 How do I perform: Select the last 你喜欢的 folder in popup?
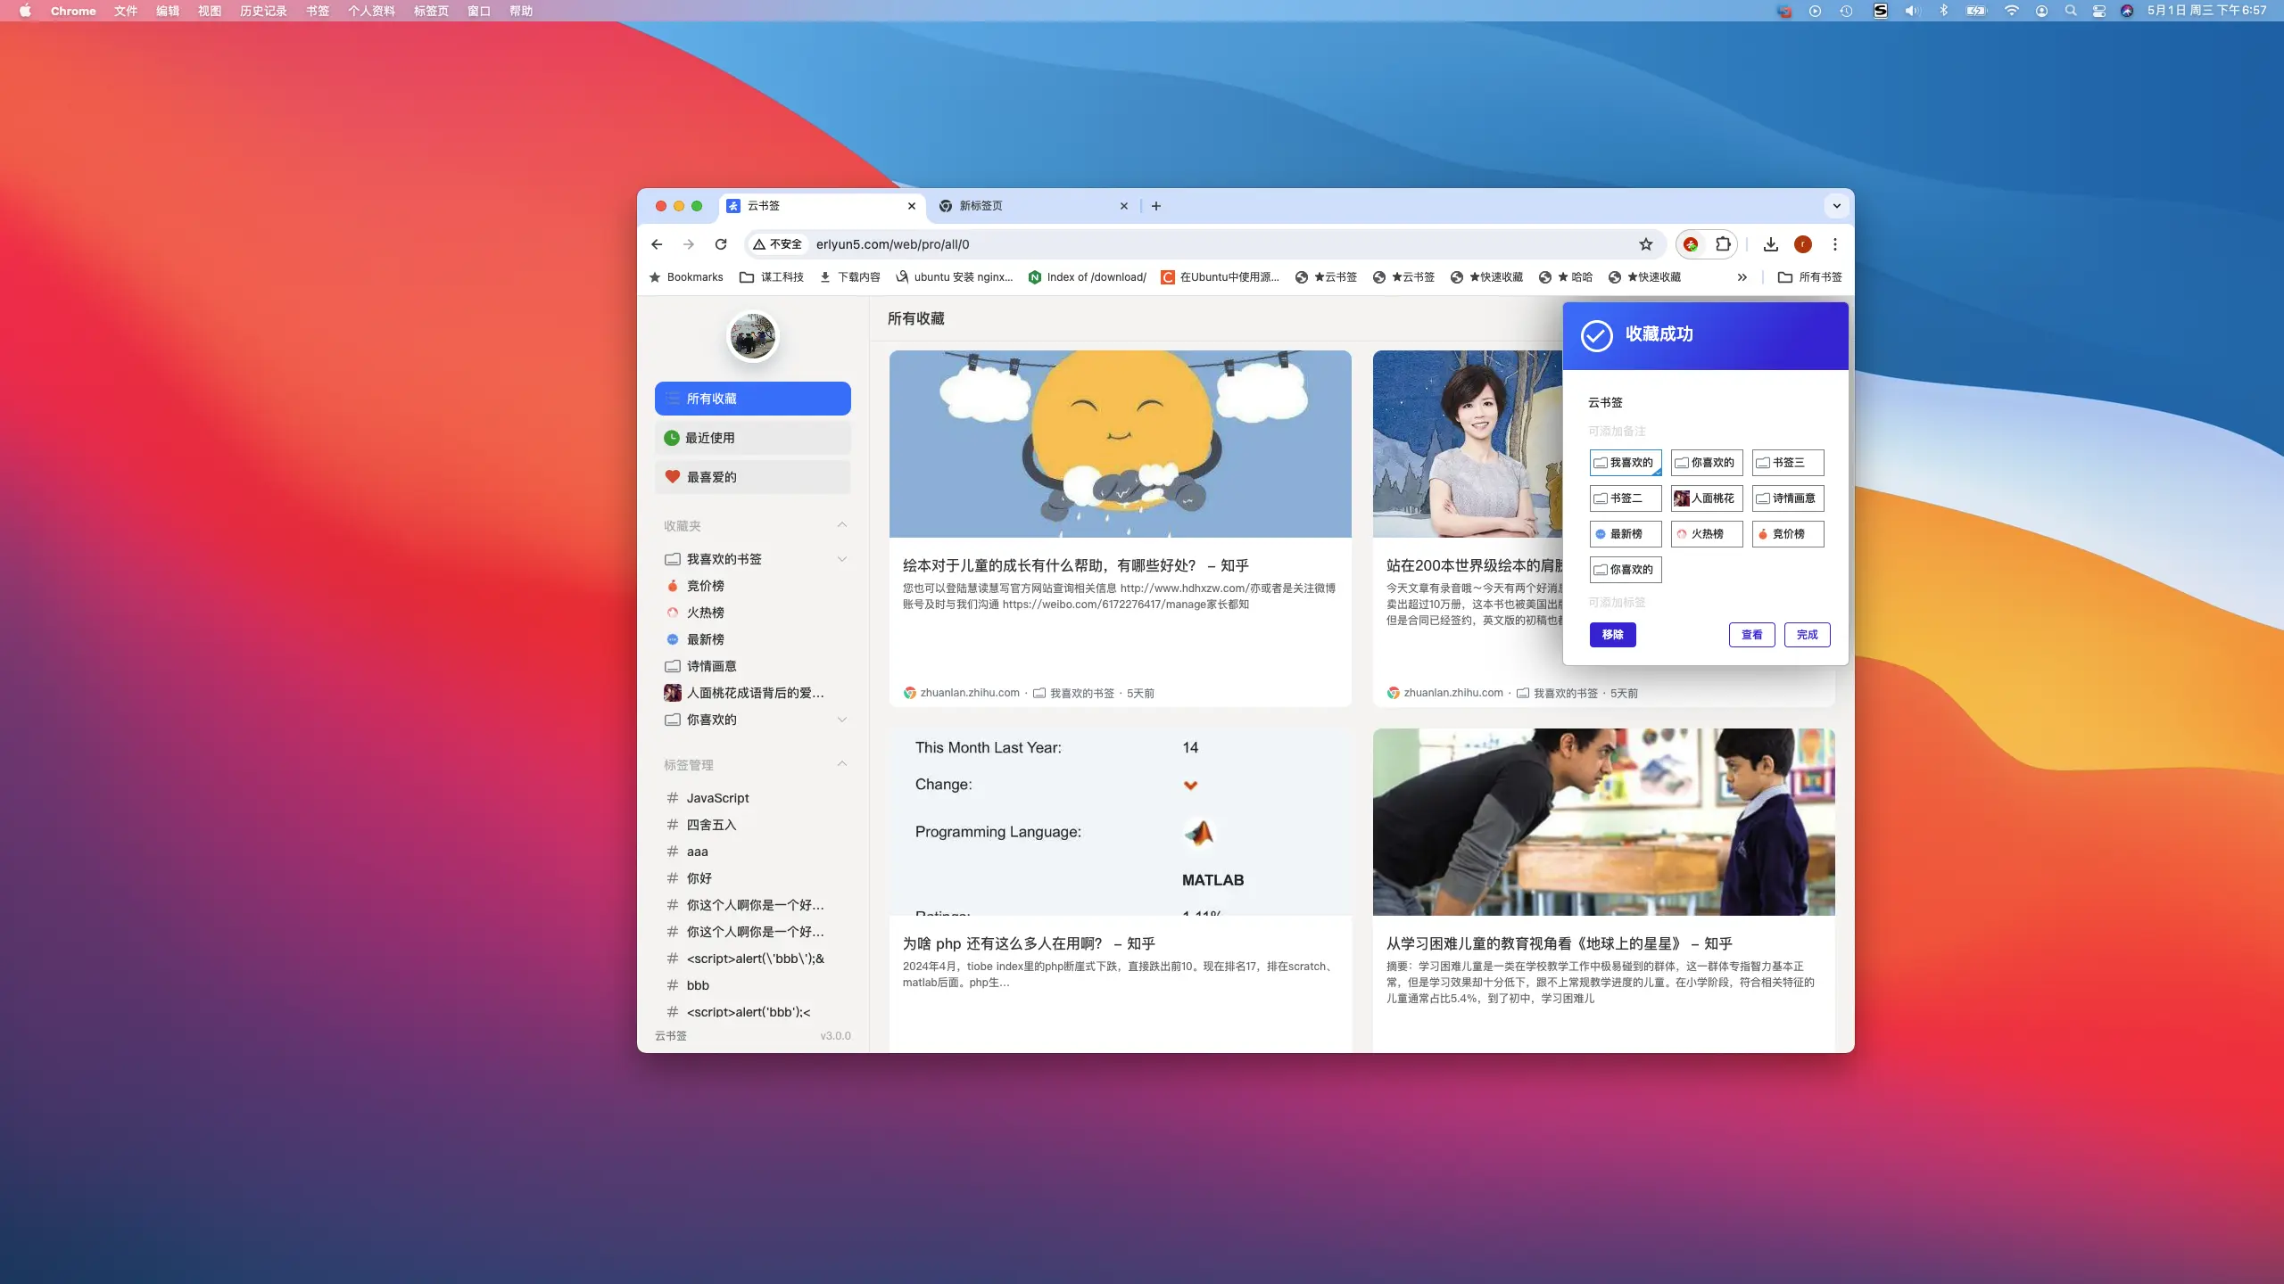coord(1626,570)
